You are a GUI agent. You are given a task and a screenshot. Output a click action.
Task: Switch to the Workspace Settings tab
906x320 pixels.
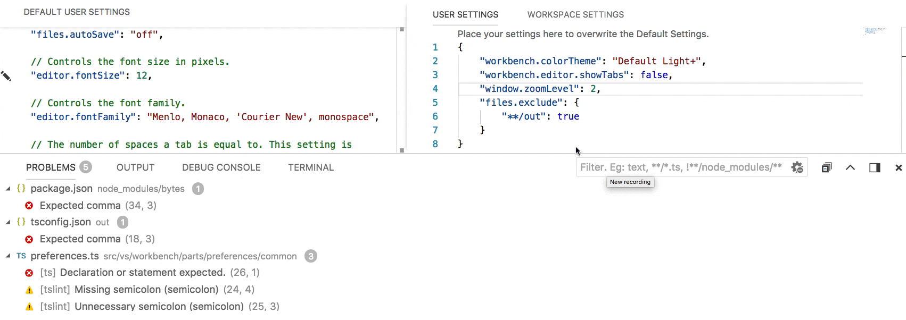coord(575,14)
